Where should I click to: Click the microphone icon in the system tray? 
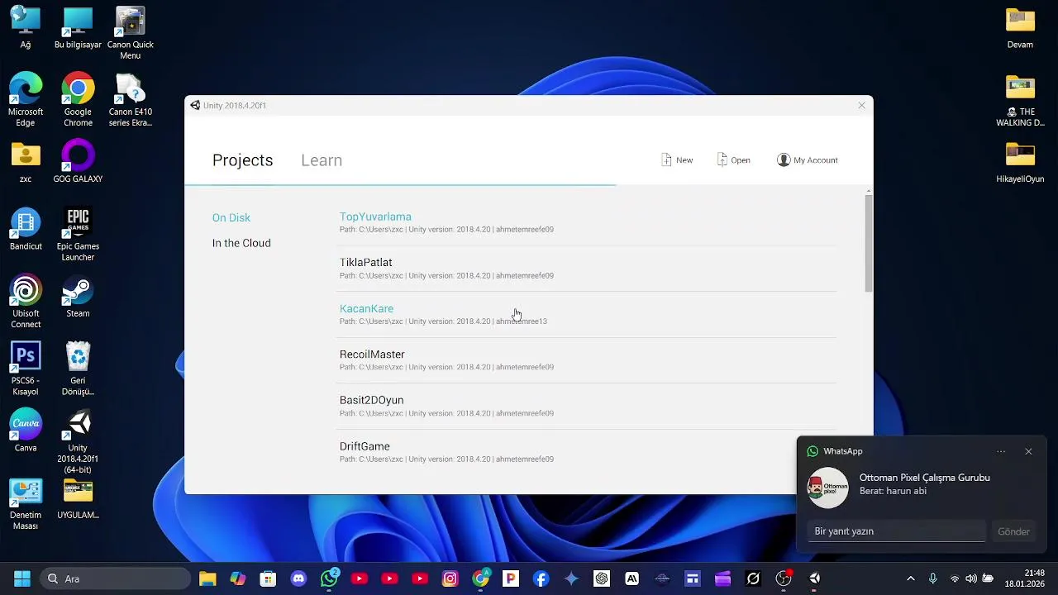pos(932,578)
